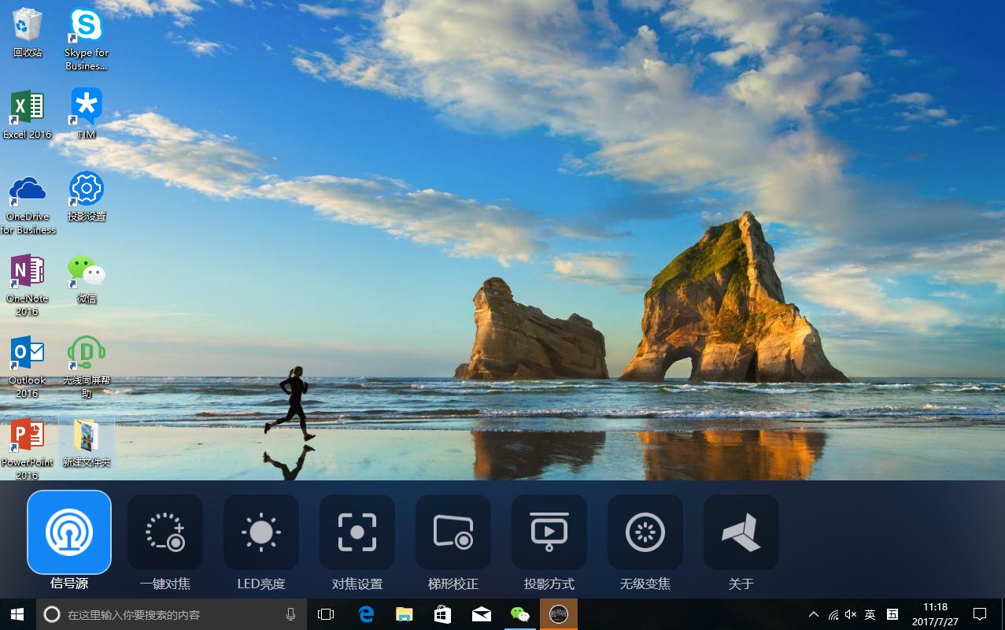This screenshot has width=1005, height=630.
Task: Expand hidden system tray icons chevron
Action: click(x=814, y=614)
